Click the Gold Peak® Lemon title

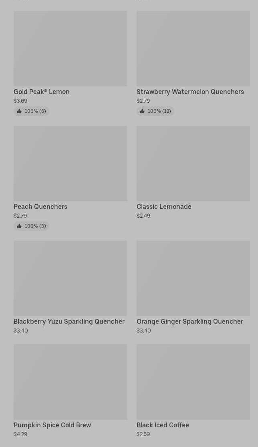tap(42, 92)
